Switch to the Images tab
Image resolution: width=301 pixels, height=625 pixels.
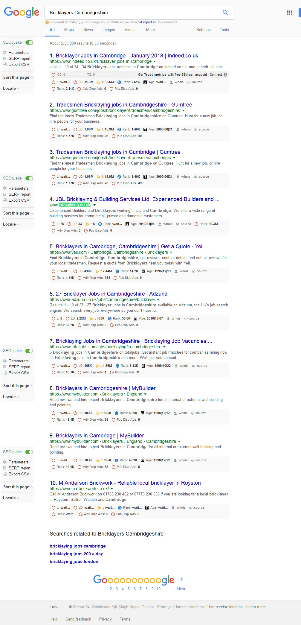coord(109,30)
